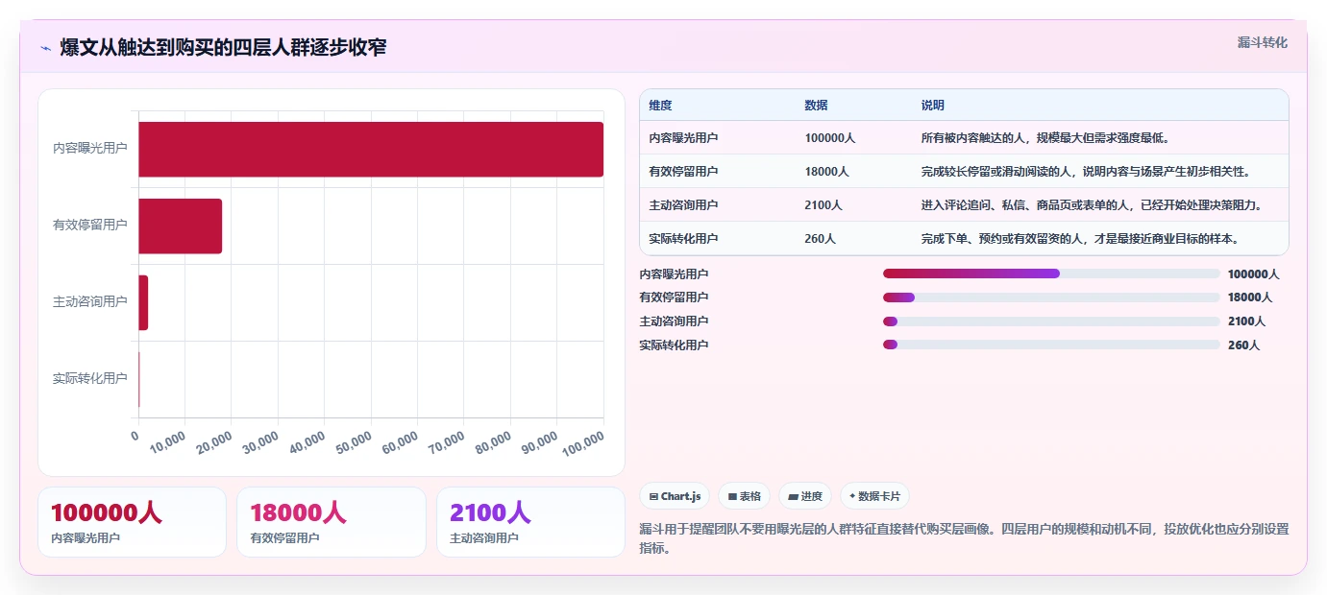The width and height of the screenshot is (1327, 595).
Task: Click the chart y-axis label 实际转化用户
Action: coord(90,379)
